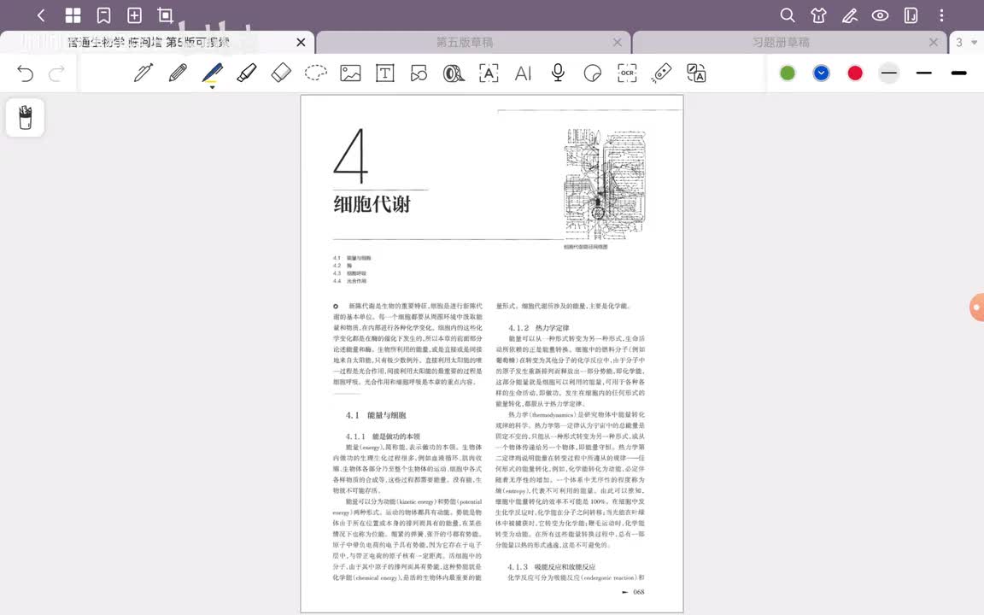Select the shapes tool

pos(419,73)
